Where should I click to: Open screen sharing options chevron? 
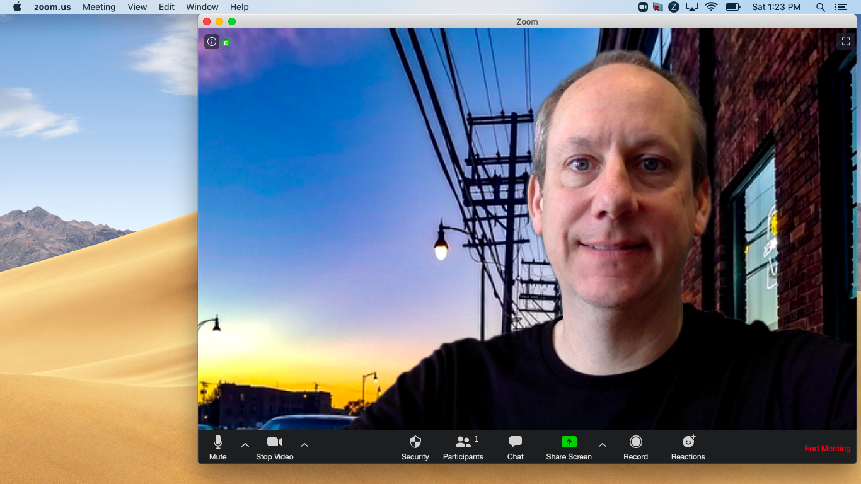(602, 446)
